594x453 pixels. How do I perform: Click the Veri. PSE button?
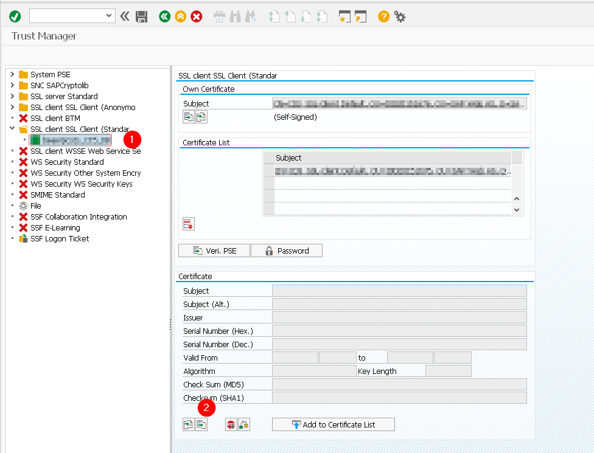pos(214,251)
